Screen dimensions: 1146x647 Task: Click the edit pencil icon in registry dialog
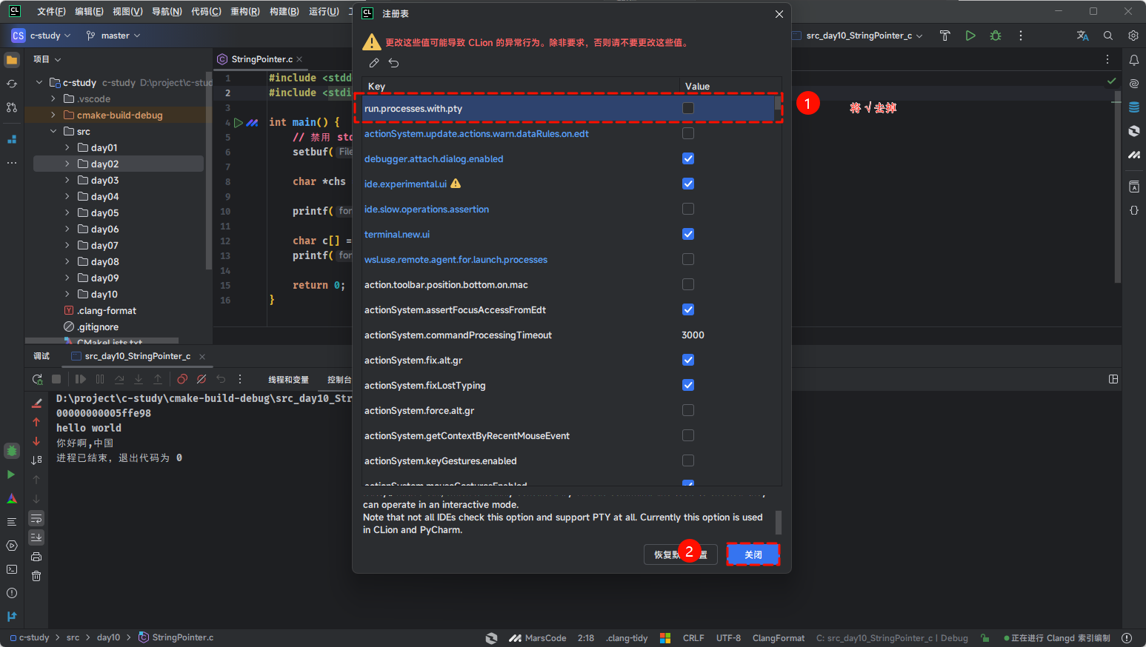tap(374, 63)
